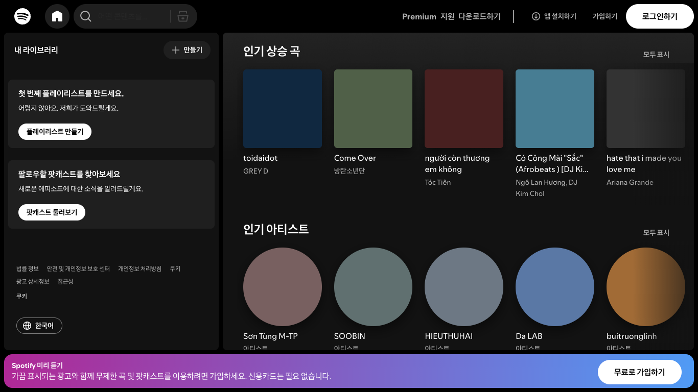The image size is (698, 392).
Task: Open SOOBIN artist picture
Action: pos(373,287)
